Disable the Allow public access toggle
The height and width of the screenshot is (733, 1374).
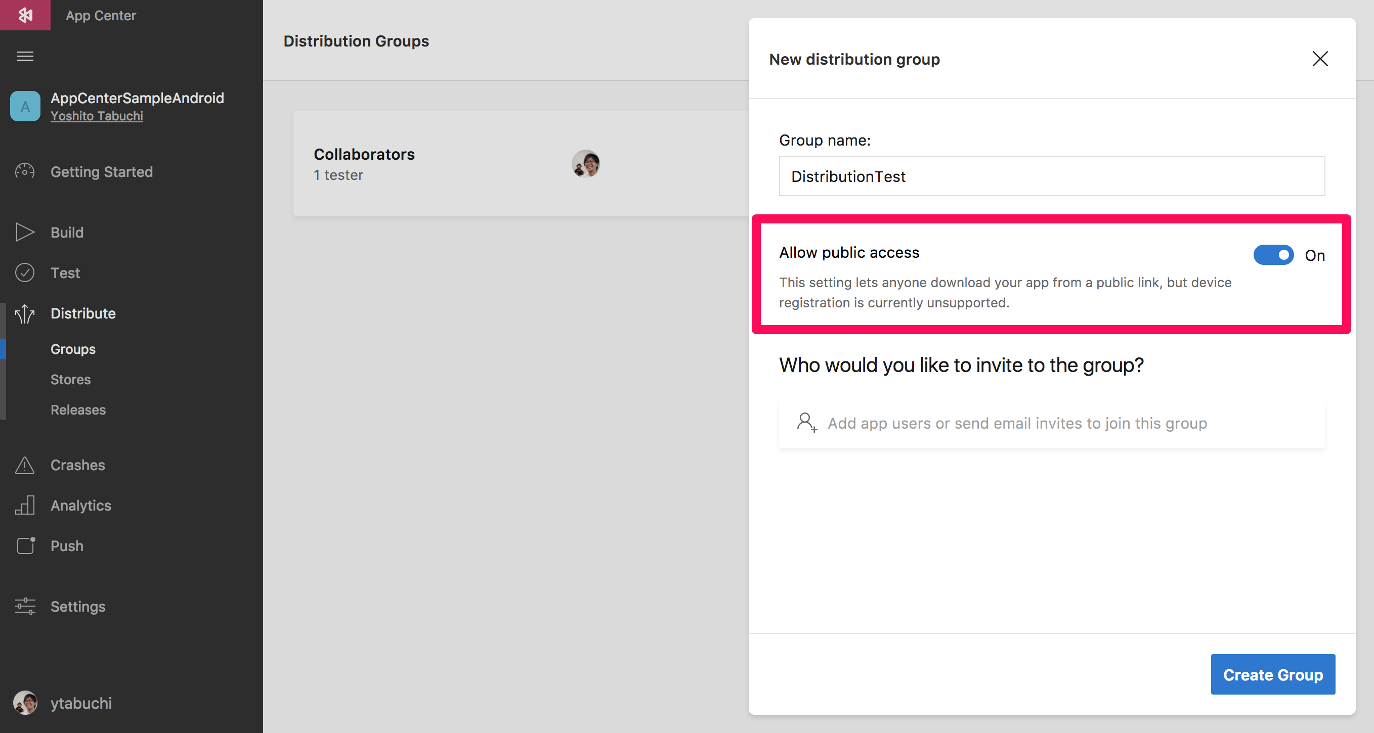click(1273, 255)
